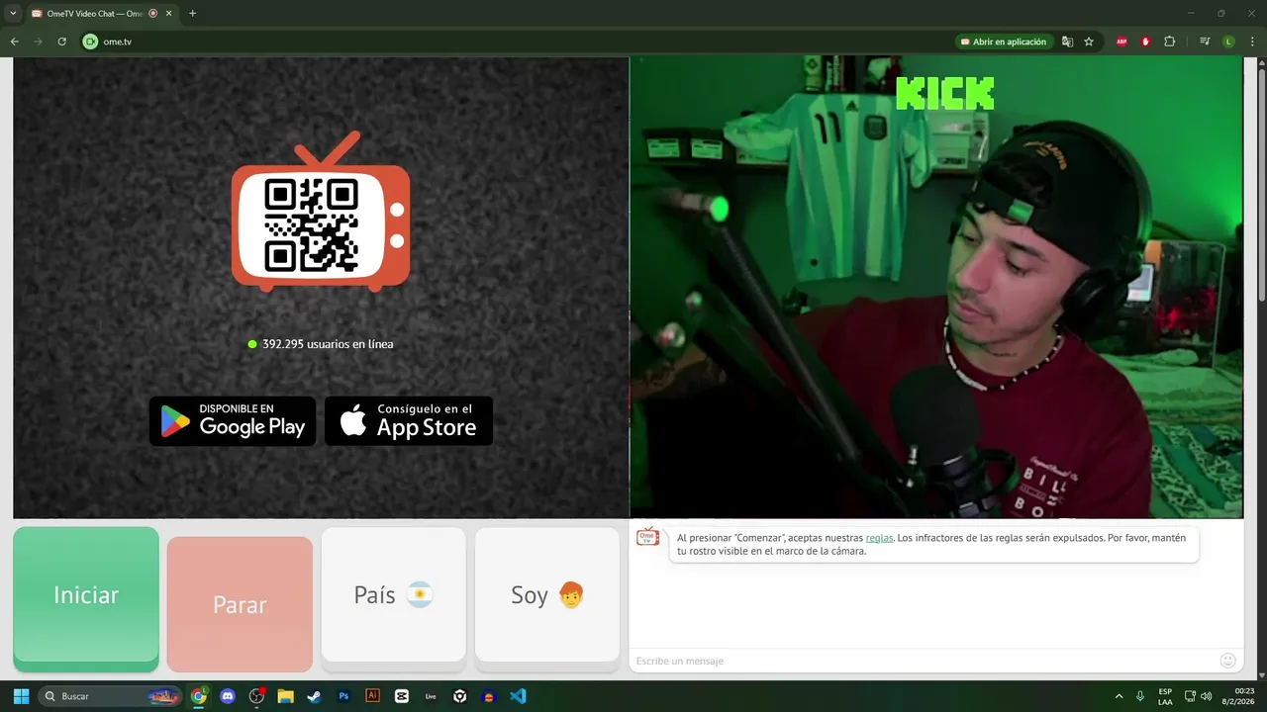
Task: Open the emoji picker in the chat box
Action: click(1227, 661)
